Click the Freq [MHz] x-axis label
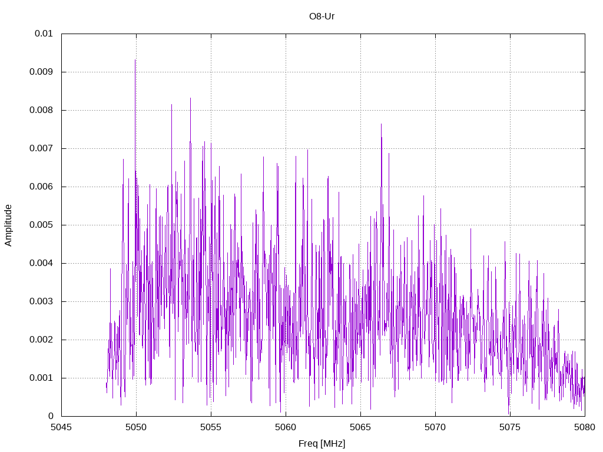This screenshot has height=452, width=603. [322, 444]
